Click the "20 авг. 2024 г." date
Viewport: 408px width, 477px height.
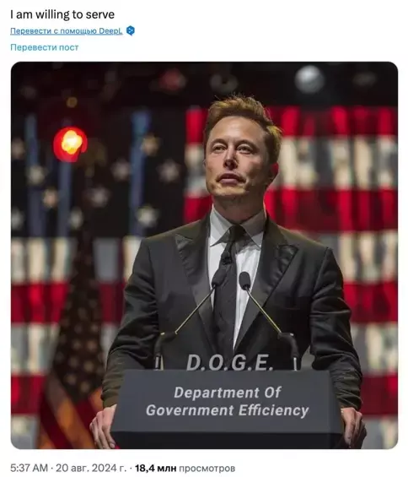pyautogui.click(x=91, y=468)
